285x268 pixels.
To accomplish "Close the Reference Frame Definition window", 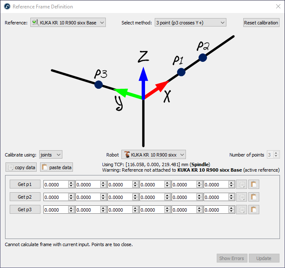I will [278, 6].
